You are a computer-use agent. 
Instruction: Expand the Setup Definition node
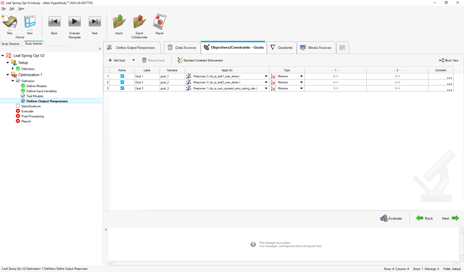pos(13,69)
